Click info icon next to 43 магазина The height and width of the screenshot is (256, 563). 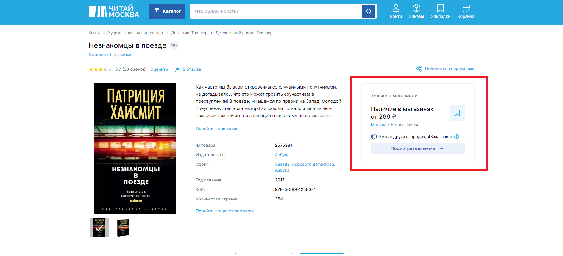click(x=457, y=137)
